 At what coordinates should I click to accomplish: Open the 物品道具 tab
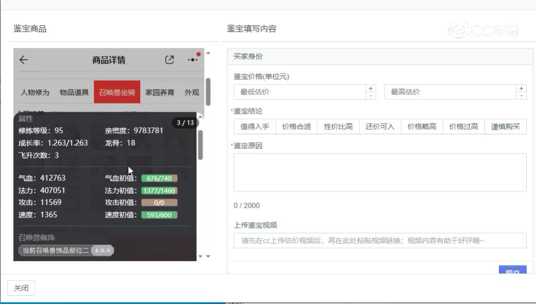[74, 93]
